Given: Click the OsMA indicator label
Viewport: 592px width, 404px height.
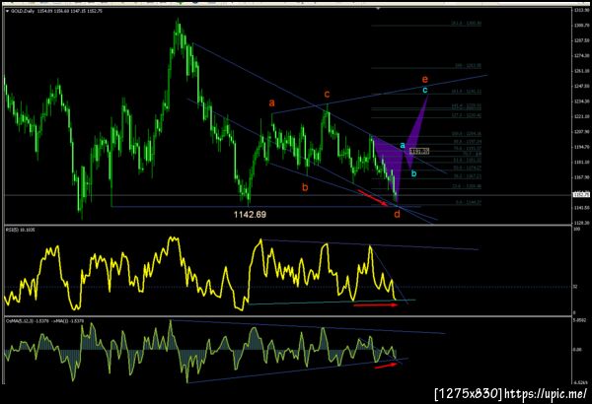Looking at the screenshot, I should 45,321.
